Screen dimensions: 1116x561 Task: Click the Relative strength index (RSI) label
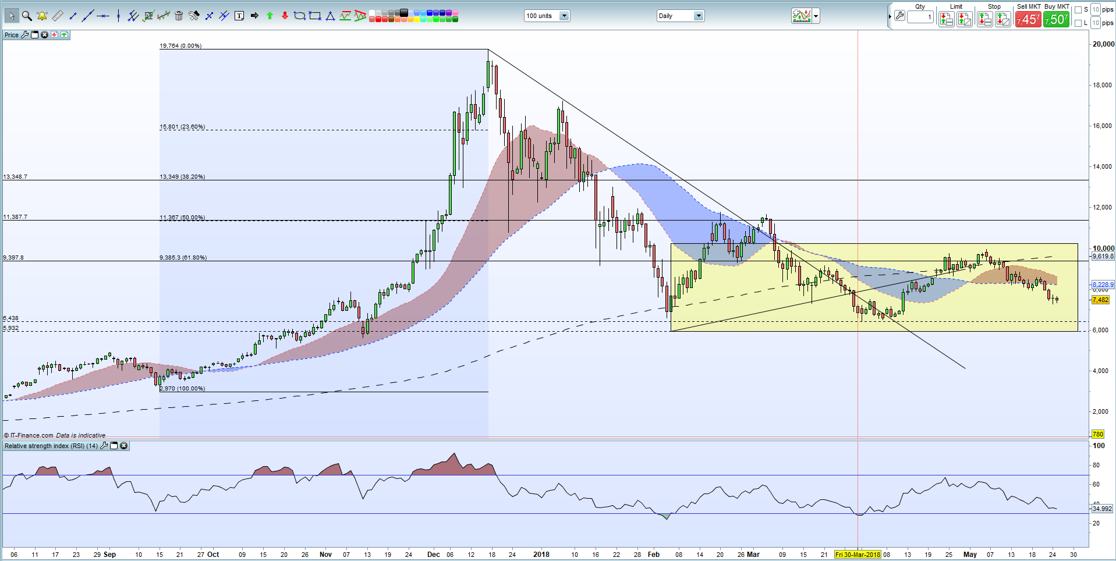pyautogui.click(x=51, y=446)
